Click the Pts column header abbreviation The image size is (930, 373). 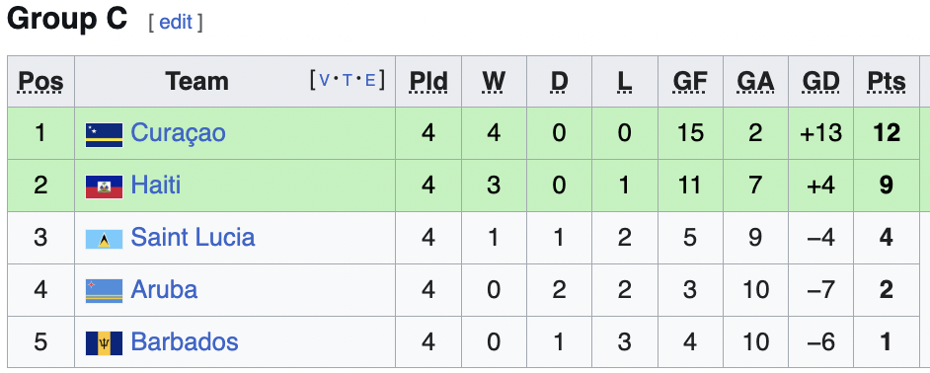pyautogui.click(x=887, y=82)
